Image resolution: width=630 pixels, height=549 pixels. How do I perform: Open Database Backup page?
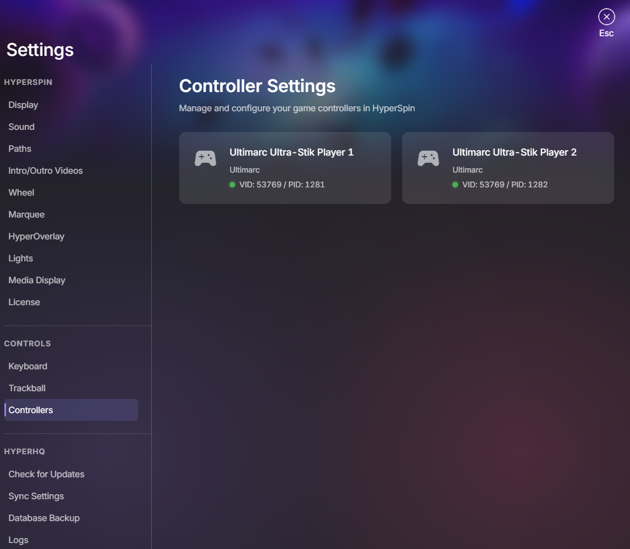point(44,518)
